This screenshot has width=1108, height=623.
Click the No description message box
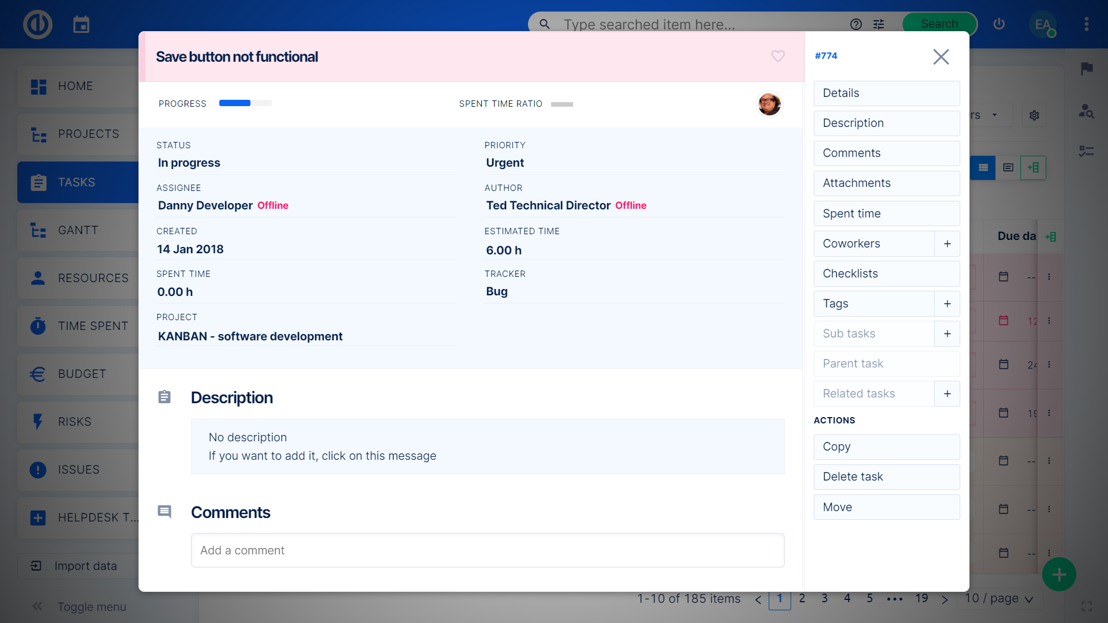[x=488, y=446]
